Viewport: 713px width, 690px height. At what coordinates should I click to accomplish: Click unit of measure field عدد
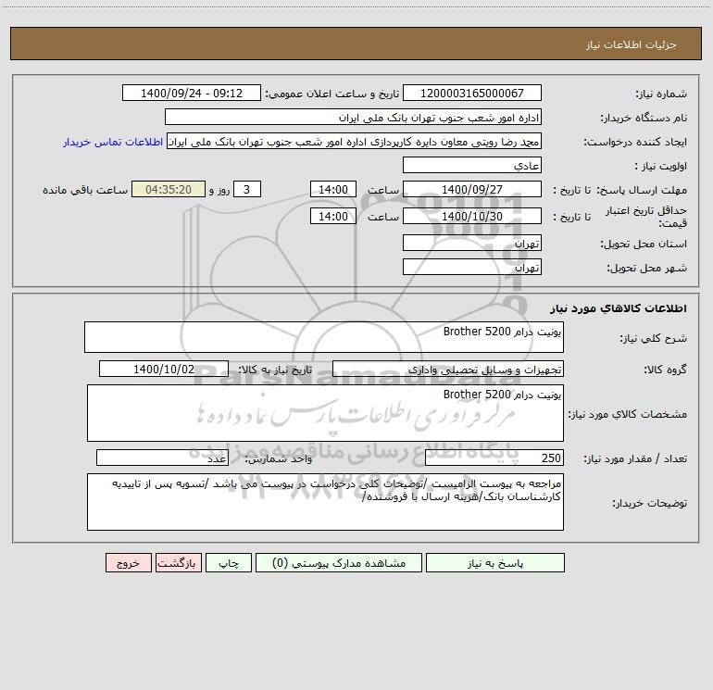tap(162, 458)
